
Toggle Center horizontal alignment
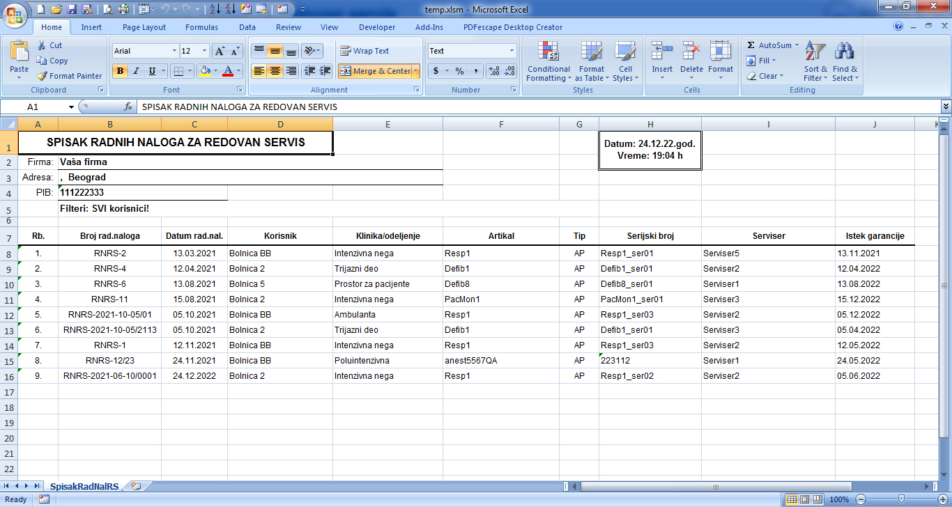click(x=275, y=71)
